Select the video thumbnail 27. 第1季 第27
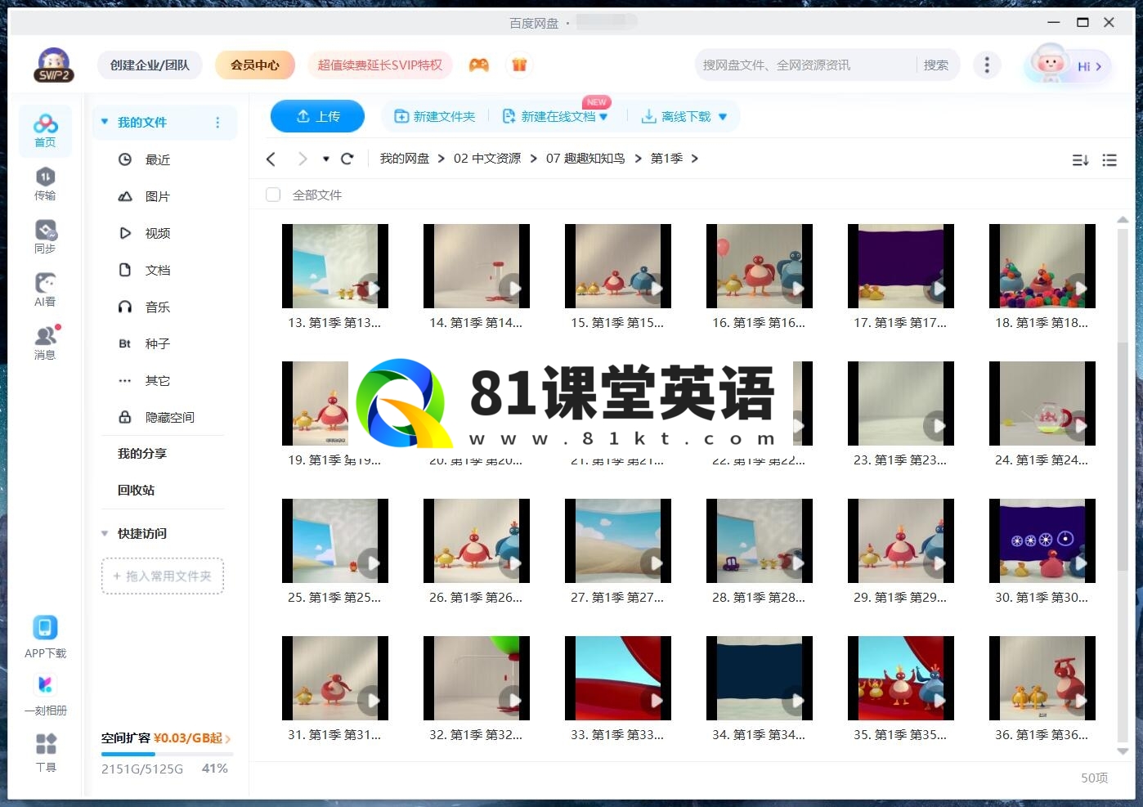 click(x=618, y=540)
